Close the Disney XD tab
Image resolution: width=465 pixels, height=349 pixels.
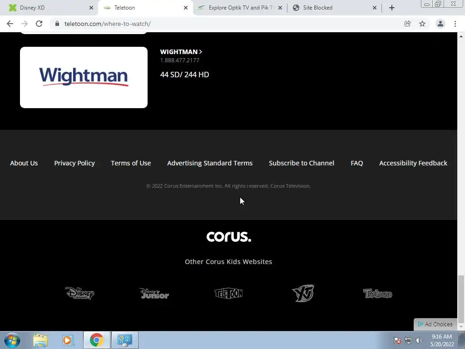click(x=91, y=8)
